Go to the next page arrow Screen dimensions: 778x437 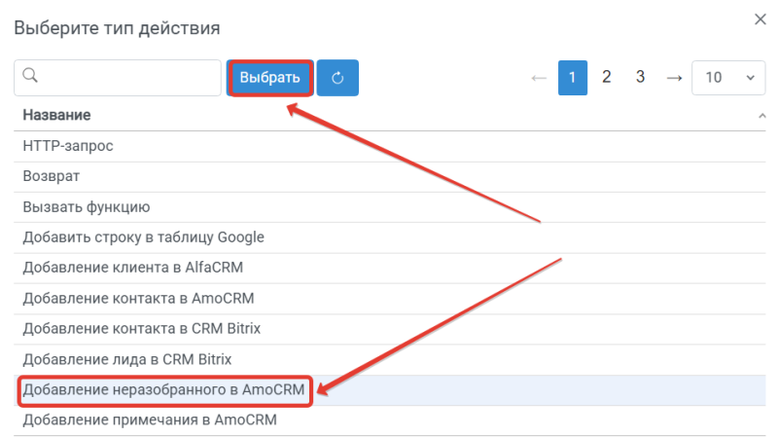674,78
